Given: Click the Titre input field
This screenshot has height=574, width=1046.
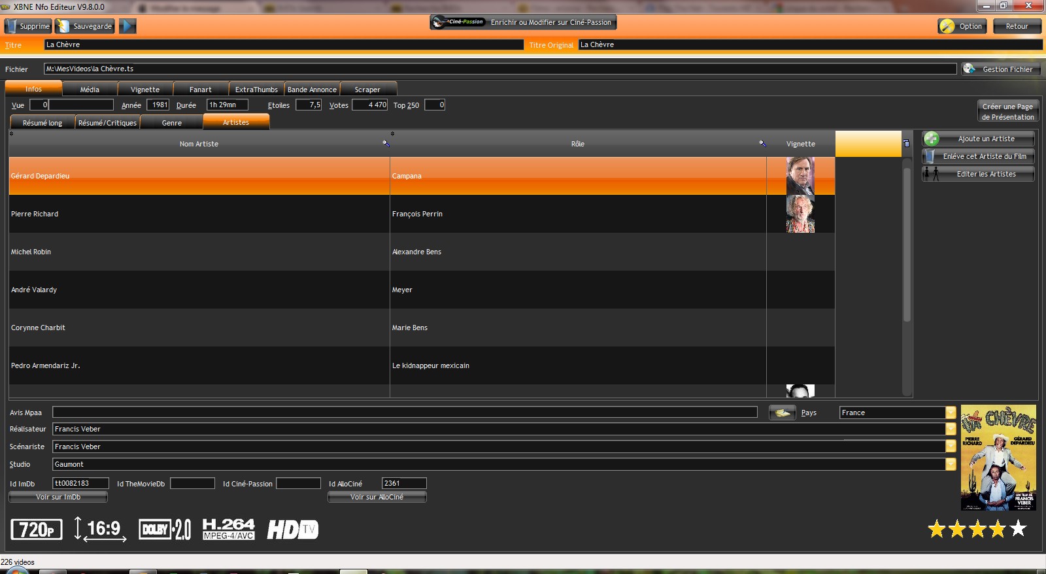Looking at the screenshot, I should [x=284, y=44].
